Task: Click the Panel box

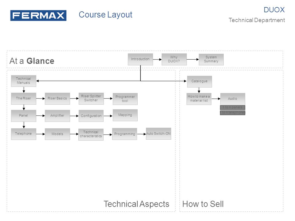Action: pos(24,116)
